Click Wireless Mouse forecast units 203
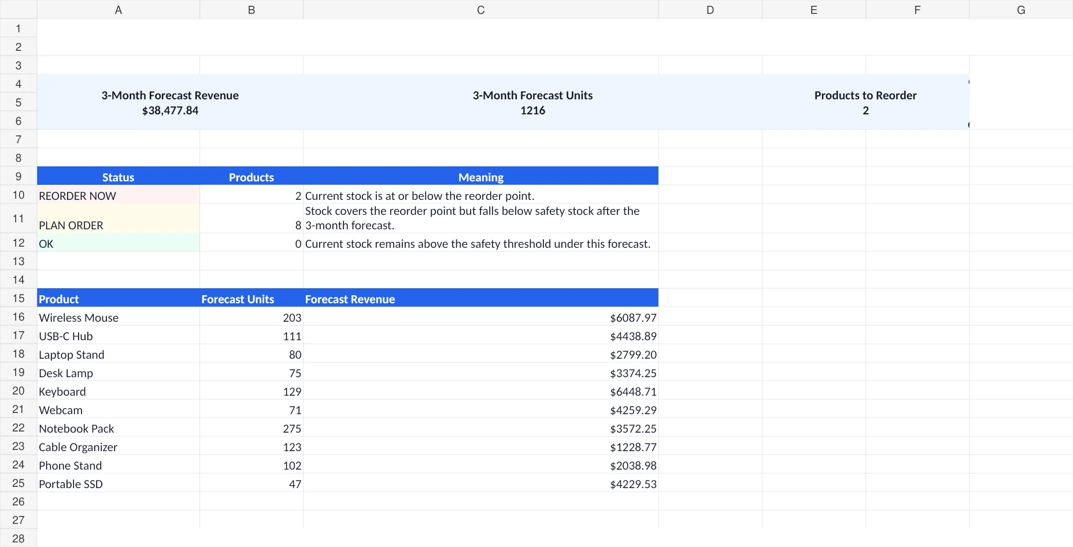Viewport: 1073px width, 547px height. coord(251,317)
